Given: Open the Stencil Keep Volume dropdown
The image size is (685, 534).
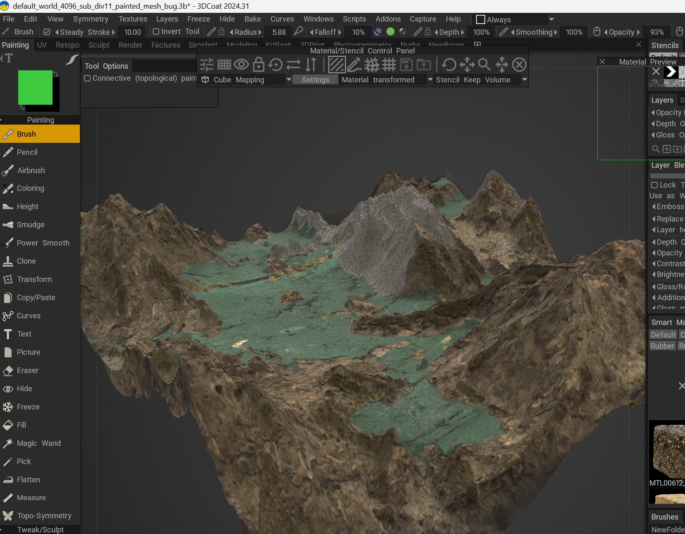Looking at the screenshot, I should (481, 79).
